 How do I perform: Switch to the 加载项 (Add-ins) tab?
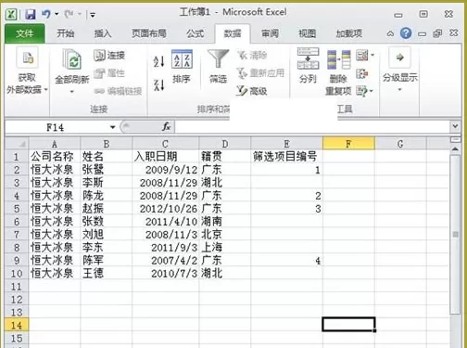click(x=349, y=33)
